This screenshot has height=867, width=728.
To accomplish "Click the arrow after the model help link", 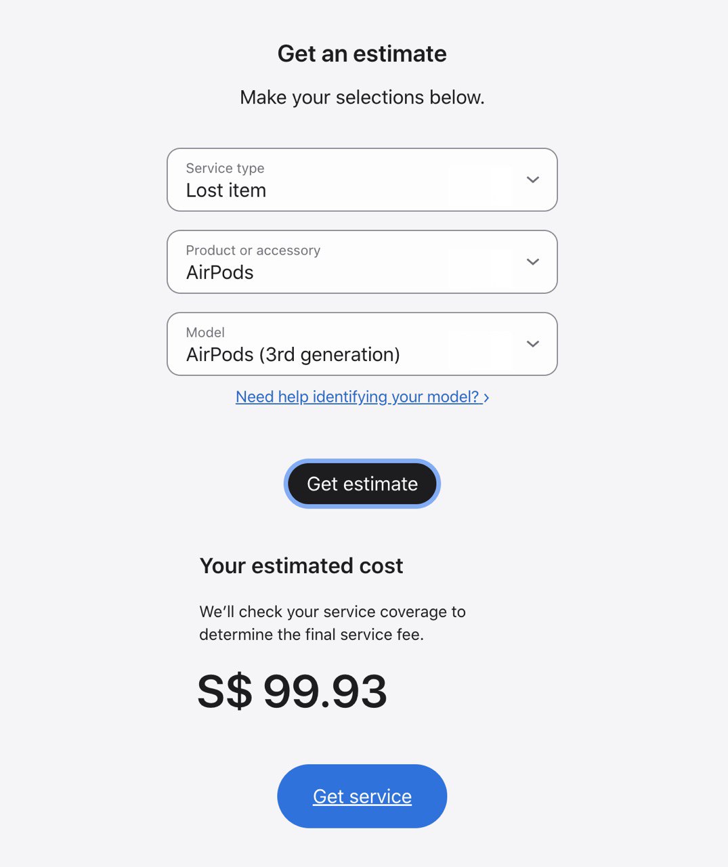I will pos(486,398).
